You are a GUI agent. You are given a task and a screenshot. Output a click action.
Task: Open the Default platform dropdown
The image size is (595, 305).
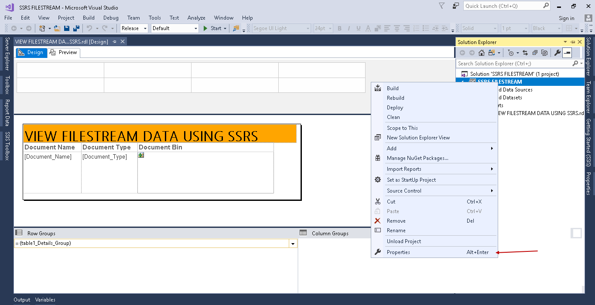point(195,28)
